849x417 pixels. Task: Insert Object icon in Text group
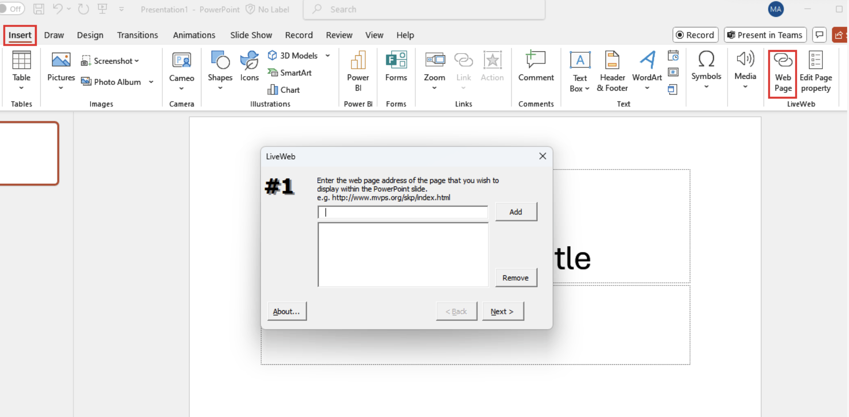pyautogui.click(x=673, y=89)
